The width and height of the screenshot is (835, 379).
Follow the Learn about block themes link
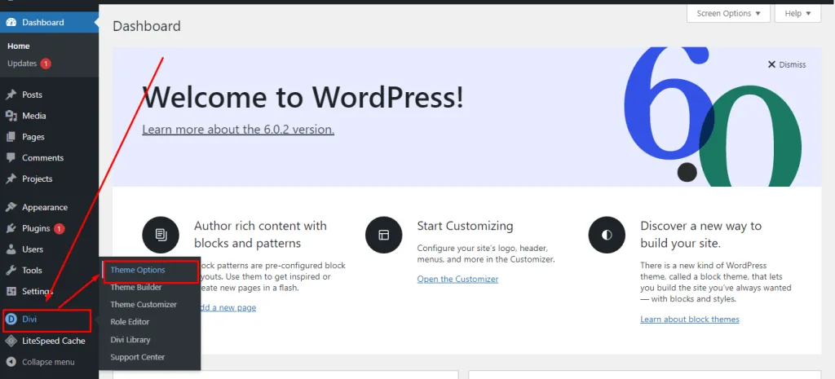pos(689,319)
